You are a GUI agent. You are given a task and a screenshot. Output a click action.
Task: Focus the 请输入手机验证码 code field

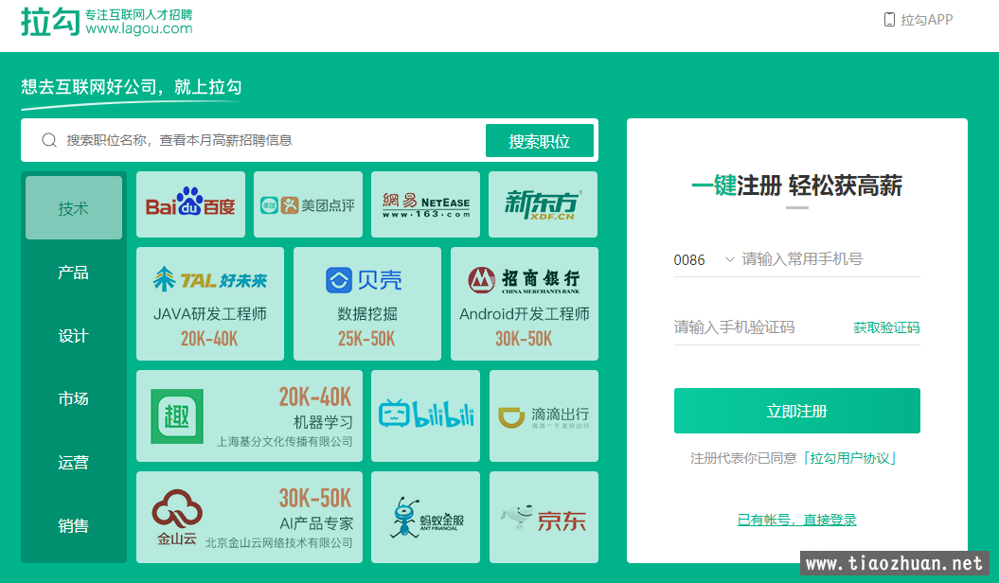760,327
